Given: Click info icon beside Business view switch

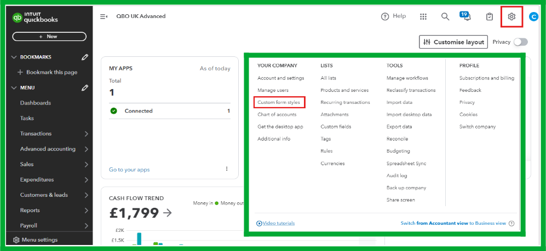Looking at the screenshot, I should [x=511, y=224].
